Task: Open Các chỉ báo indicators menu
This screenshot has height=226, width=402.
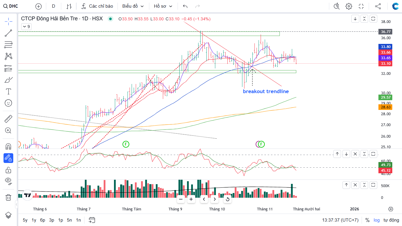Action: click(97, 6)
